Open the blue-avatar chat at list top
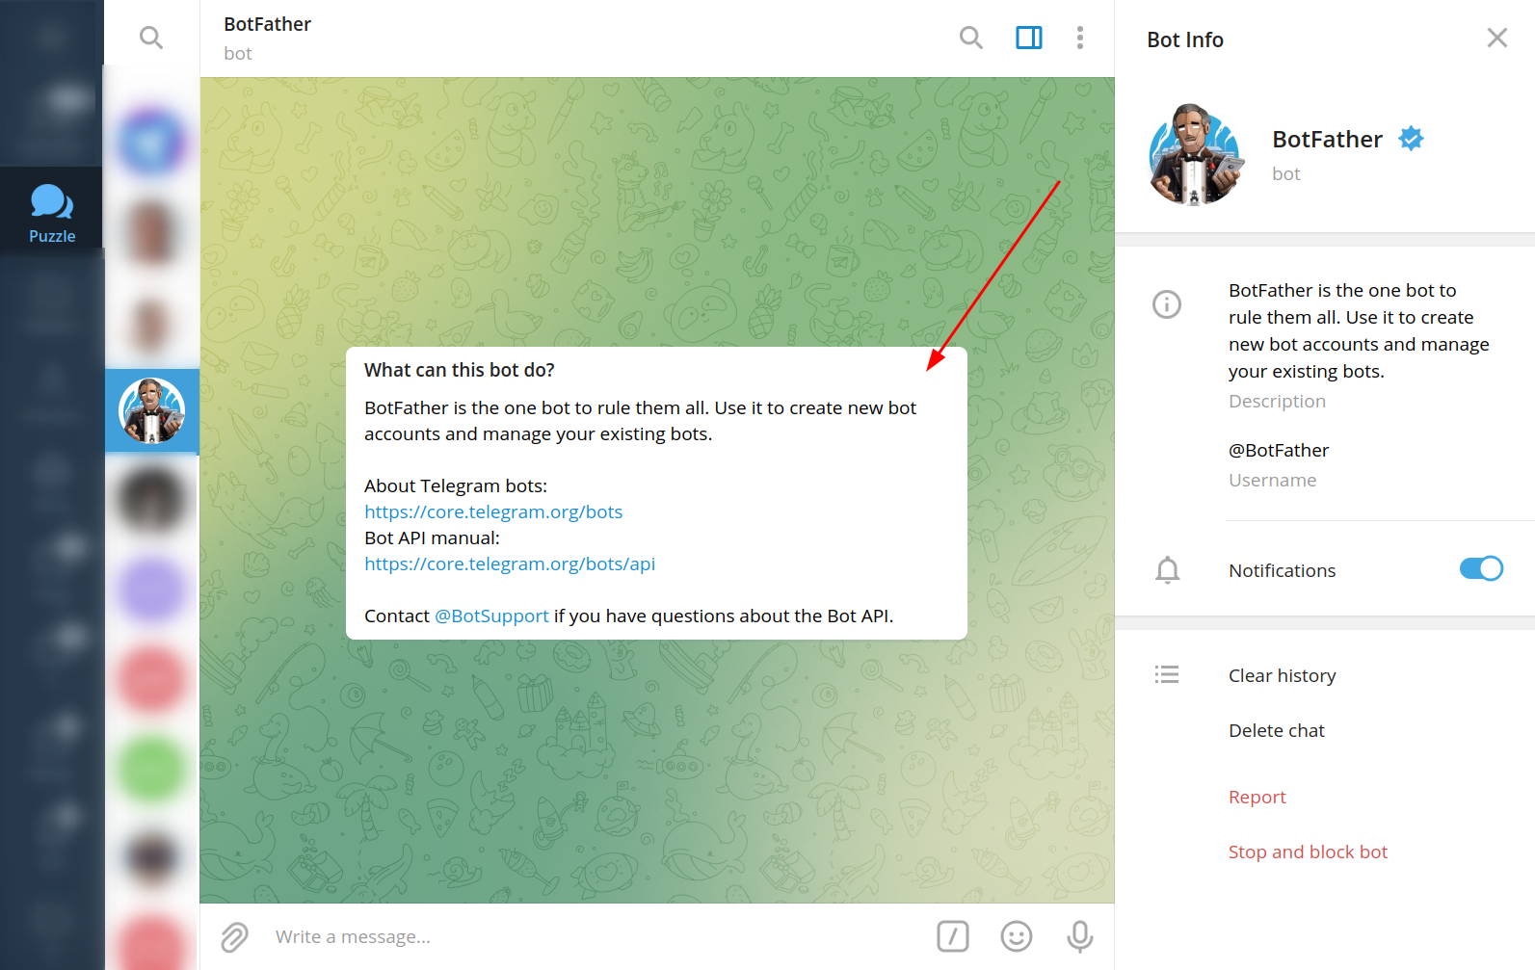 click(x=152, y=143)
